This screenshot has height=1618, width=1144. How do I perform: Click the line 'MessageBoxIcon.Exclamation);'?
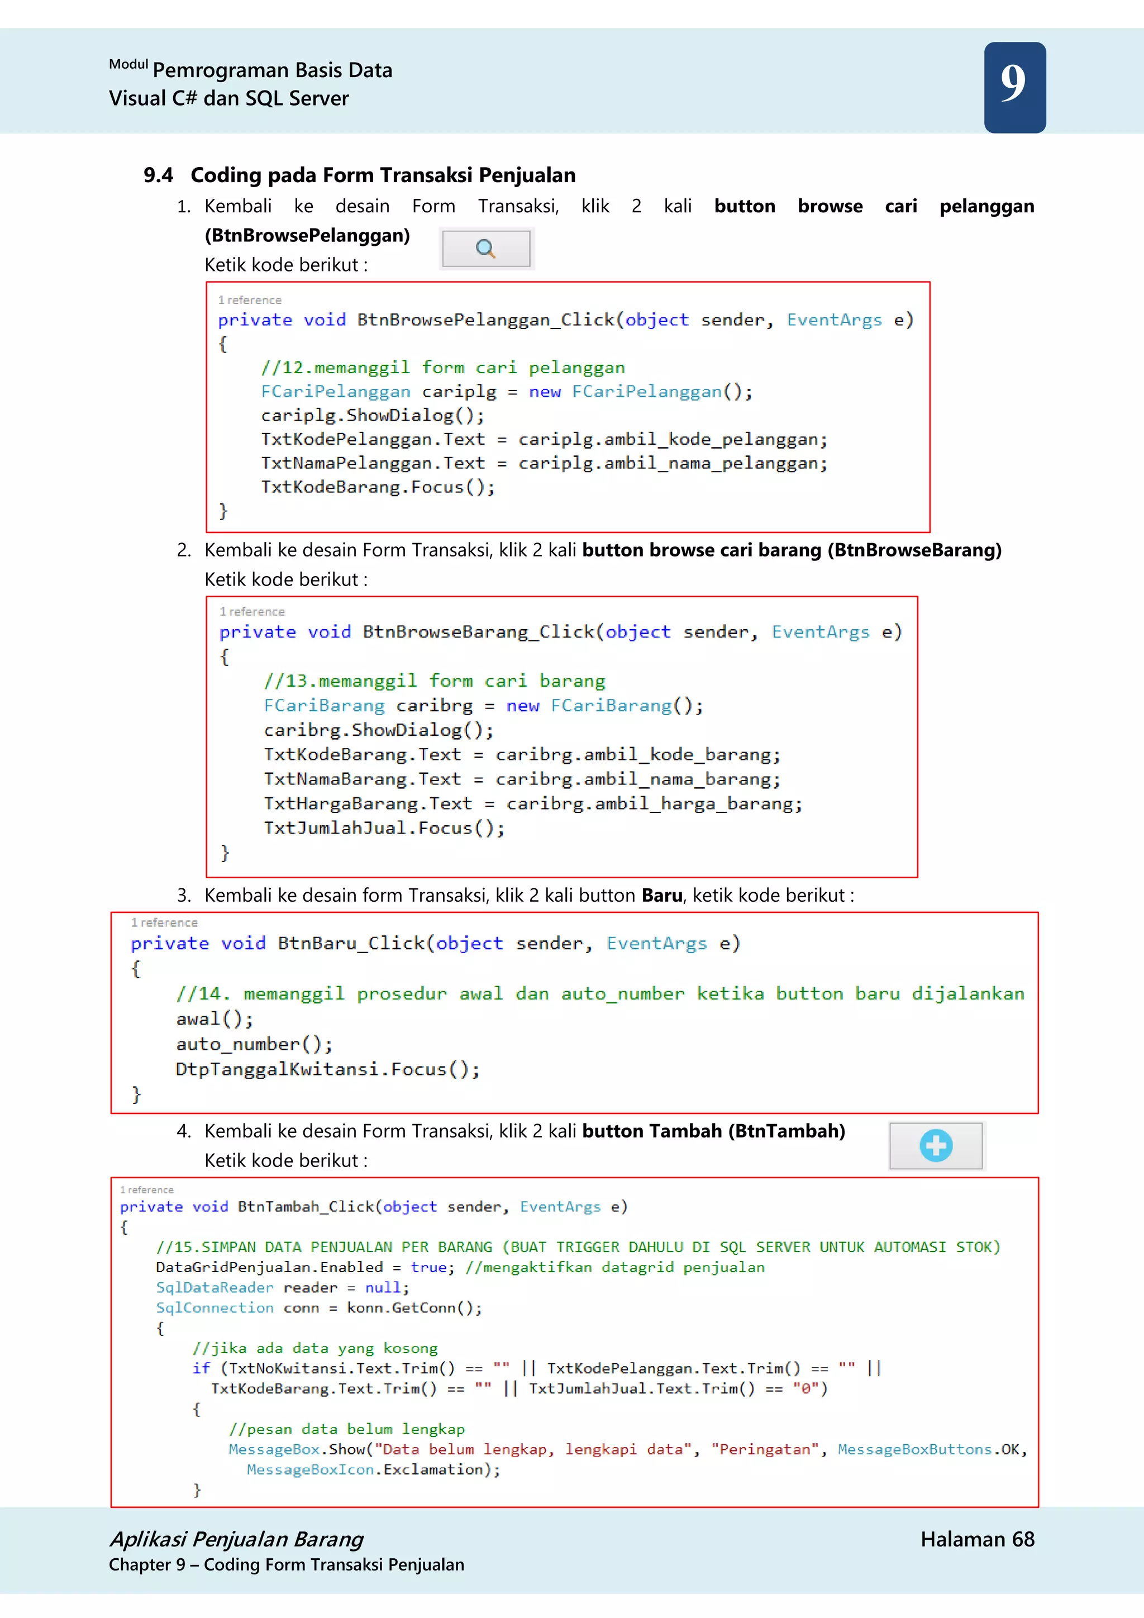click(x=373, y=1470)
